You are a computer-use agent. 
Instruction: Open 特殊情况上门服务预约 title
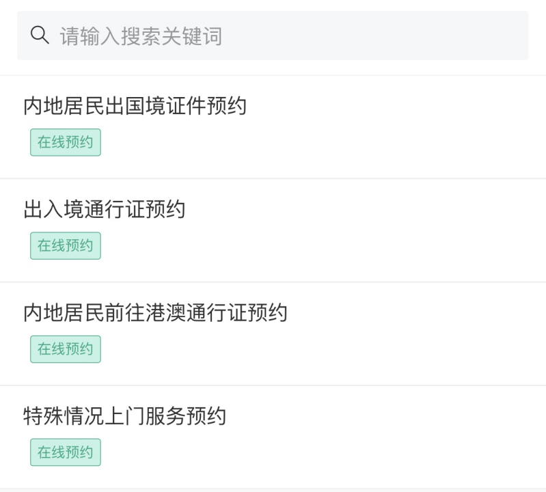(124, 415)
